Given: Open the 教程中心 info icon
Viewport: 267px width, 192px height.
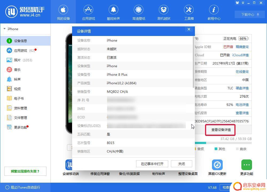Looking at the screenshot, I should click(x=214, y=10).
